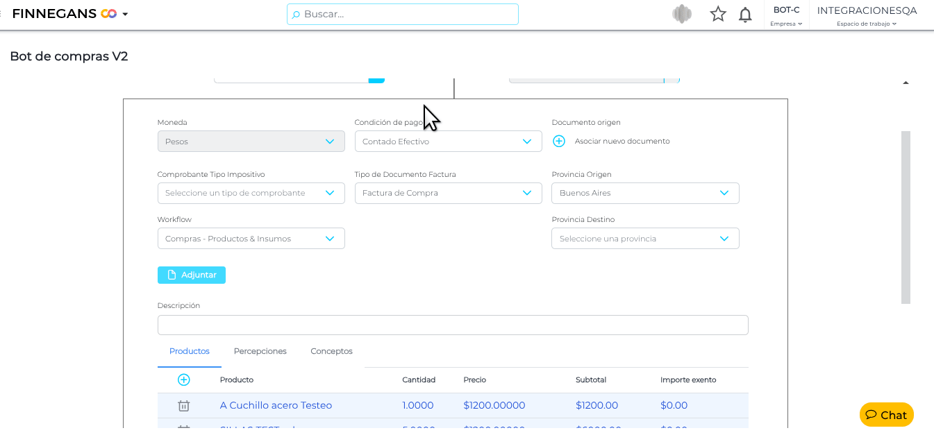Open the notifications bell
Image resolution: width=934 pixels, height=435 pixels.
tap(745, 15)
